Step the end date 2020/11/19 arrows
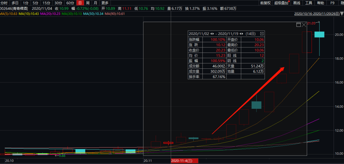This screenshot has width=344, height=164. coord(242,33)
